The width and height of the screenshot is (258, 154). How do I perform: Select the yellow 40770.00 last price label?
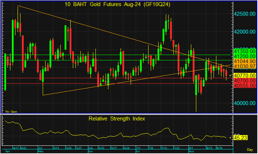coord(244,76)
